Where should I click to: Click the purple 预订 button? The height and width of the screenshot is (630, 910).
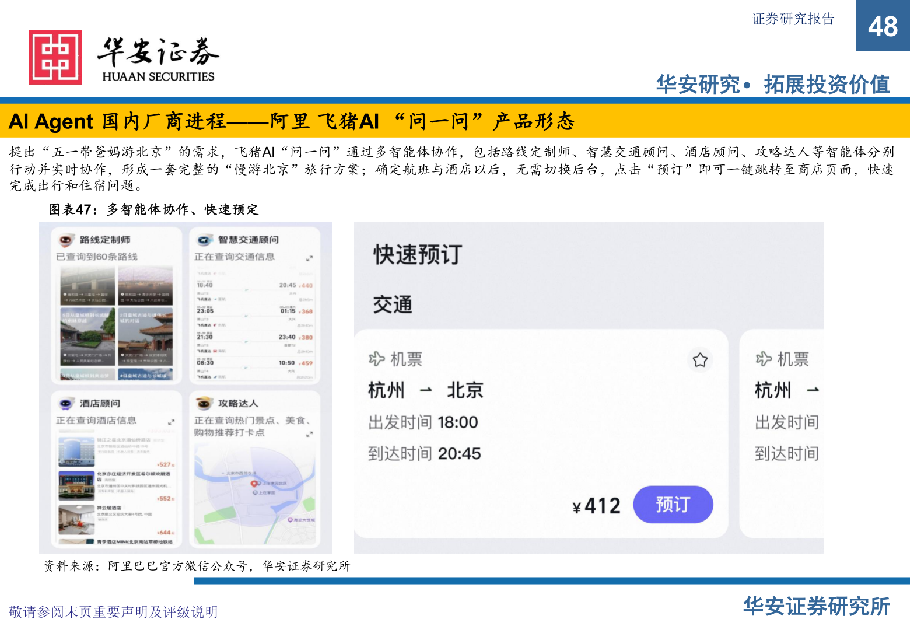(x=673, y=505)
